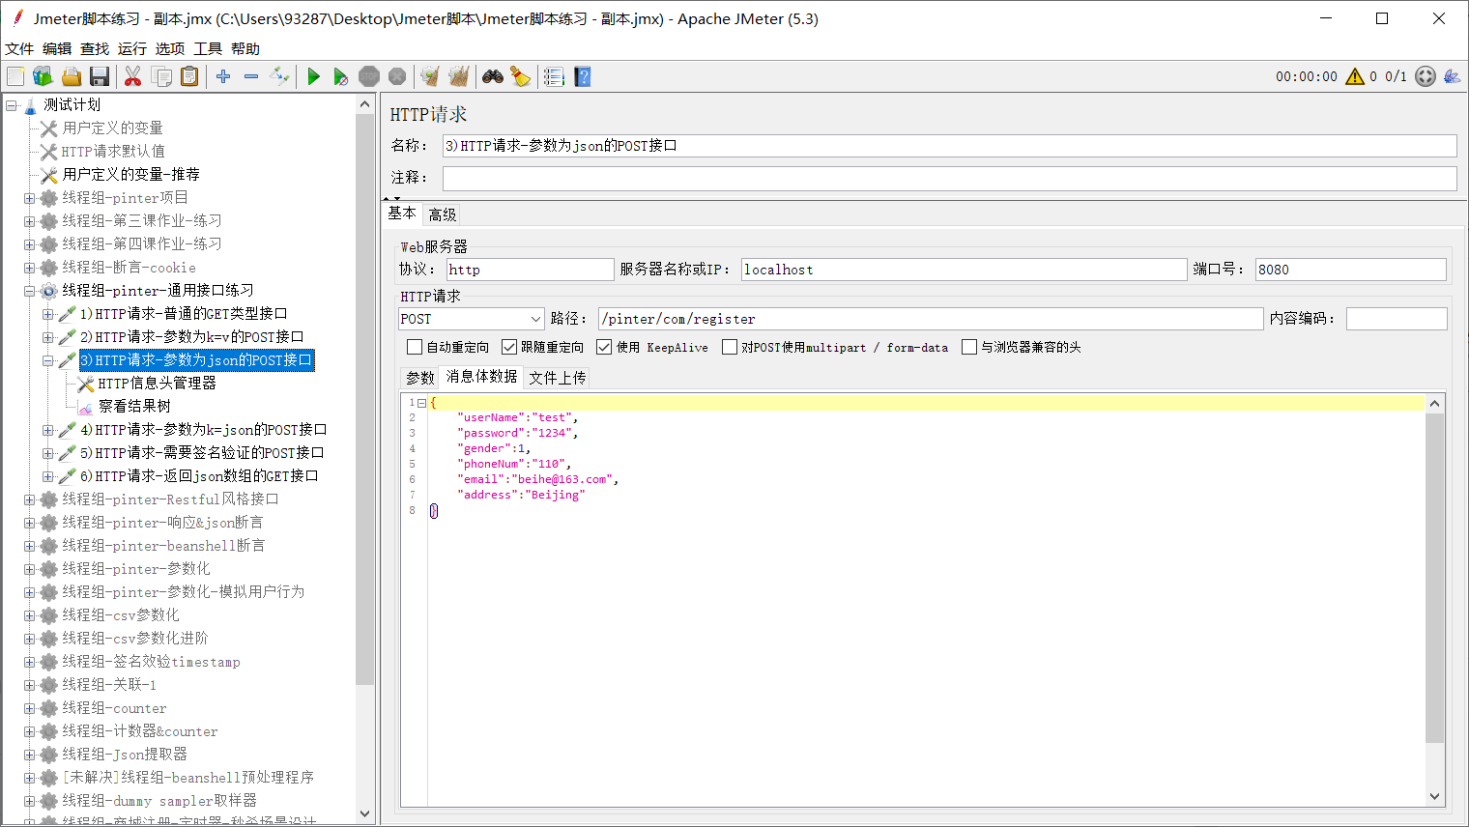Click the yellow warning triangle log icon
Viewport: 1469px width, 827px height.
(1355, 76)
